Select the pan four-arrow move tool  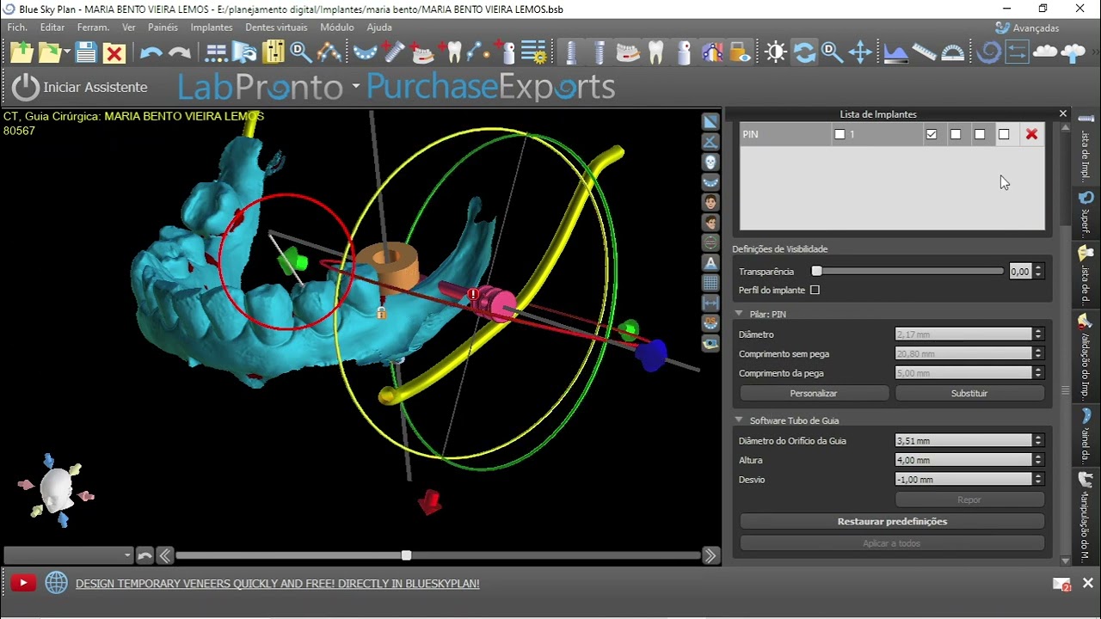click(860, 53)
